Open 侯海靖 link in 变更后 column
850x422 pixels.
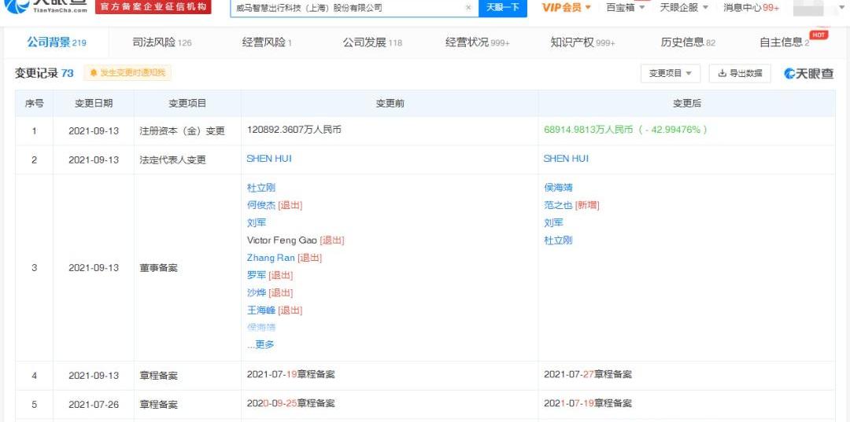pos(558,188)
